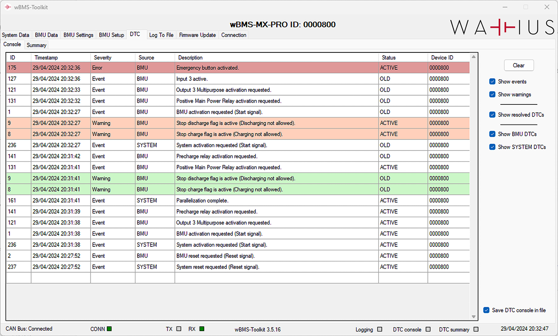Click the Wamtechnik logo
The height and width of the screenshot is (336, 558).
tap(502, 27)
